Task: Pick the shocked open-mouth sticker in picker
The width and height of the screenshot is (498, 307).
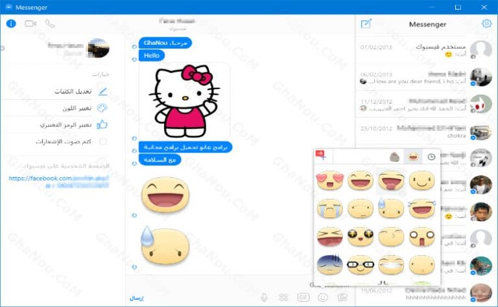Action: (x=421, y=236)
